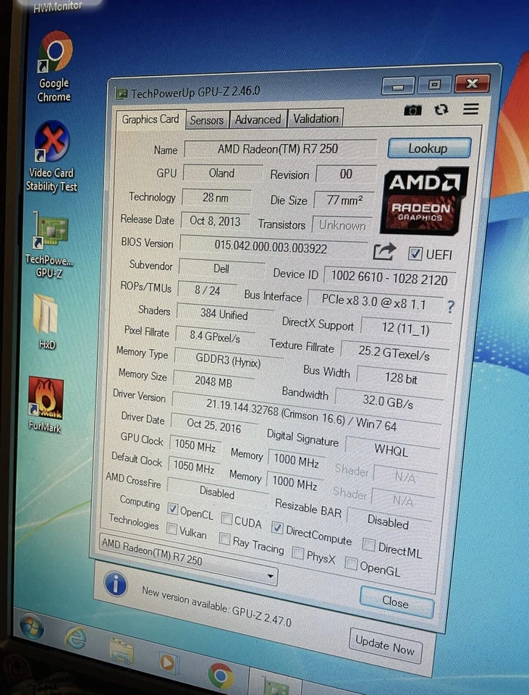Click Texture Fillrate value 25.2 GTexel/s
Viewport: 529px width, 695px height.
394,353
